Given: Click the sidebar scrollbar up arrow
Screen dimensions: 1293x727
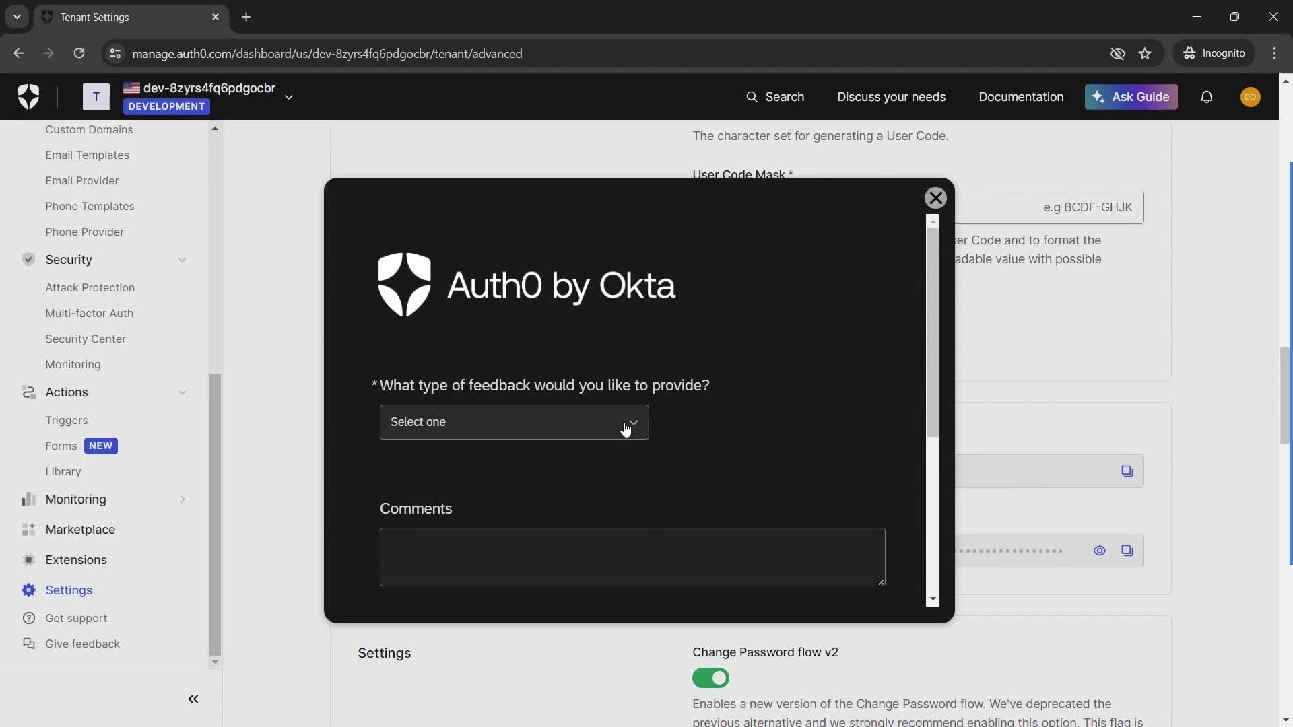Looking at the screenshot, I should point(215,128).
